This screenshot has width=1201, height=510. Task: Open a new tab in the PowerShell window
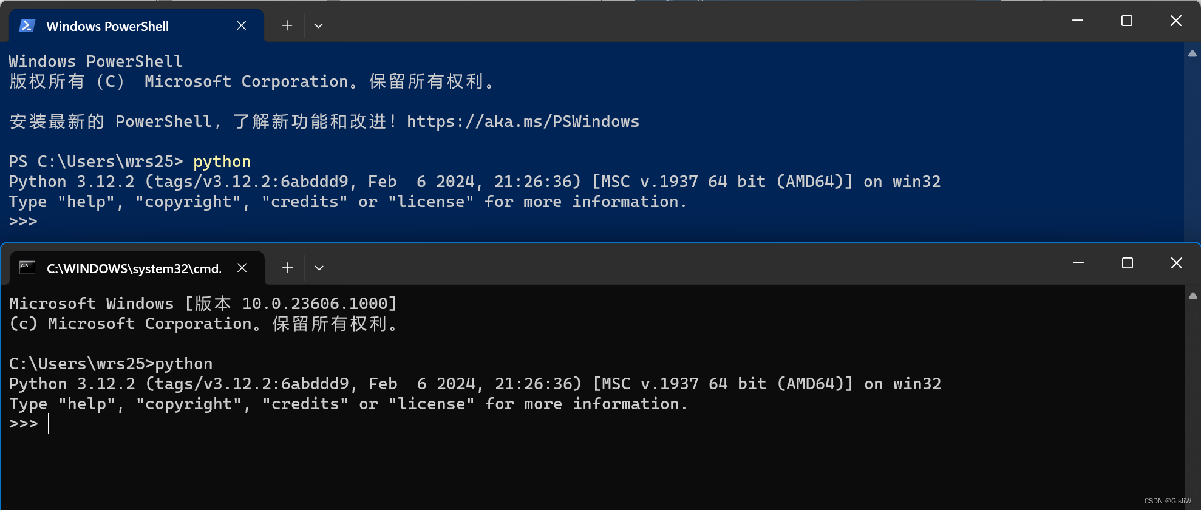point(286,25)
